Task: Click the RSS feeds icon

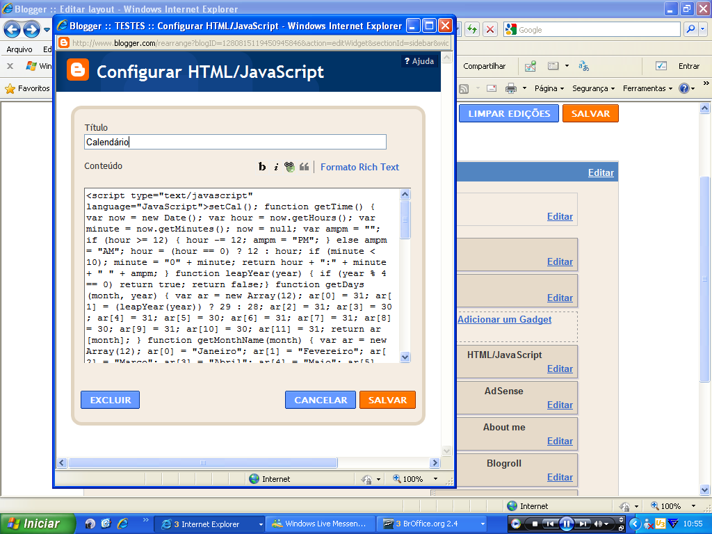Action: click(464, 88)
